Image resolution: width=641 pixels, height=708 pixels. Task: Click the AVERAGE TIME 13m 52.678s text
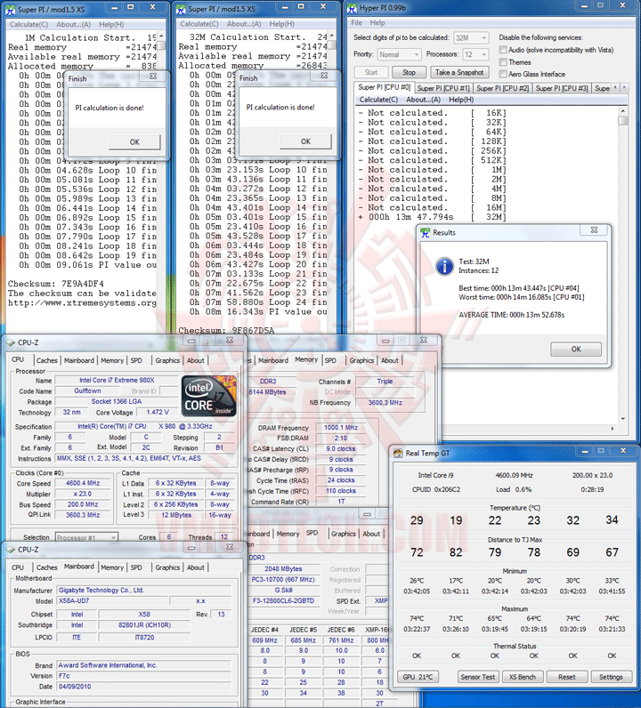coord(511,315)
